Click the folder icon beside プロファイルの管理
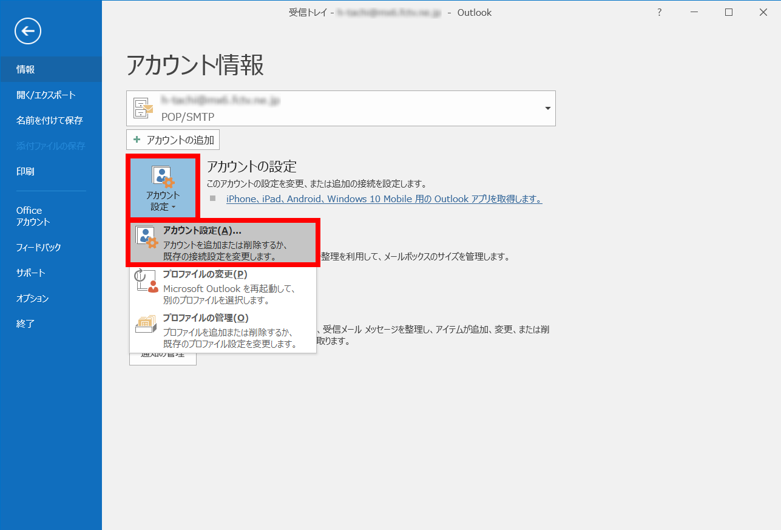Image resolution: width=781 pixels, height=530 pixels. [145, 322]
